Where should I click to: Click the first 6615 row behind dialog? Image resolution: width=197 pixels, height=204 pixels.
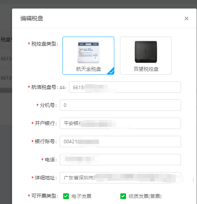point(6,59)
